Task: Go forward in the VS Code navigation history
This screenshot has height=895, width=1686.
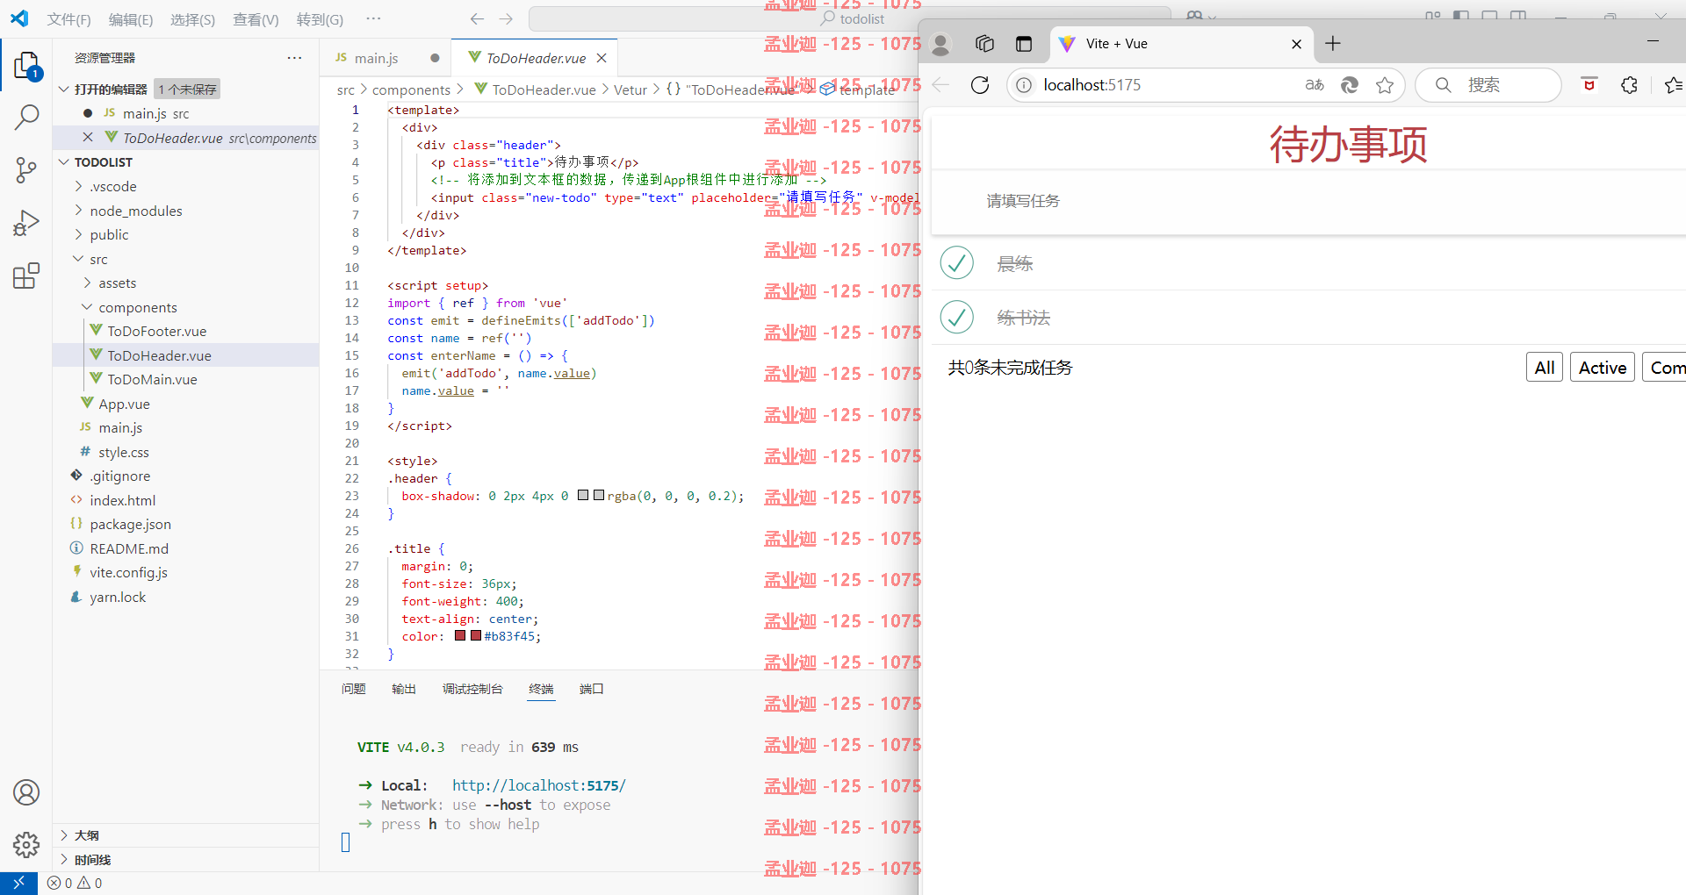Action: pyautogui.click(x=506, y=18)
